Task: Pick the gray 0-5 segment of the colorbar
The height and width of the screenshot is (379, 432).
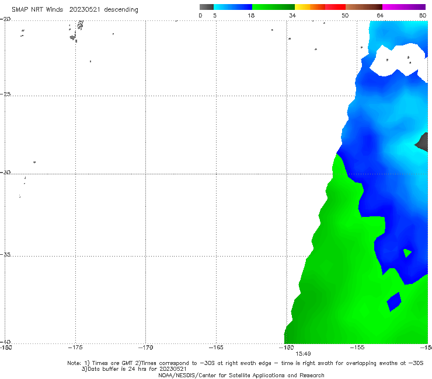Action: (x=207, y=7)
